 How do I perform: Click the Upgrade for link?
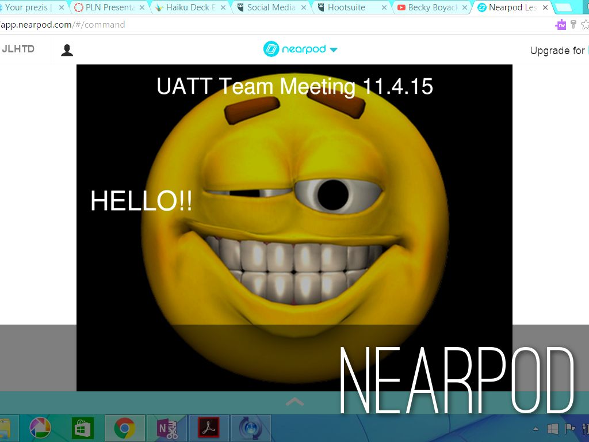557,51
